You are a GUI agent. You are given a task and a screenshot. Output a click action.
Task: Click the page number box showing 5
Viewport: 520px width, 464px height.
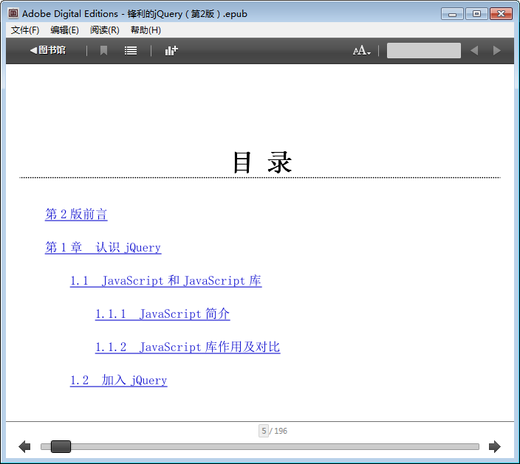coord(264,431)
